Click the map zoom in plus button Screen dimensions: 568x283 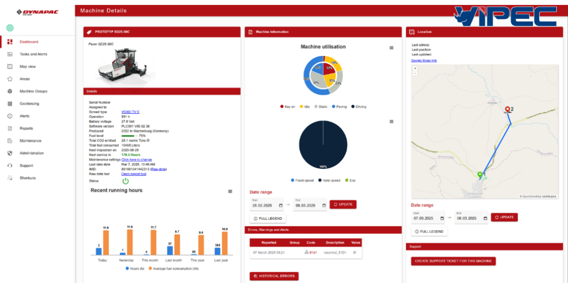(415, 68)
